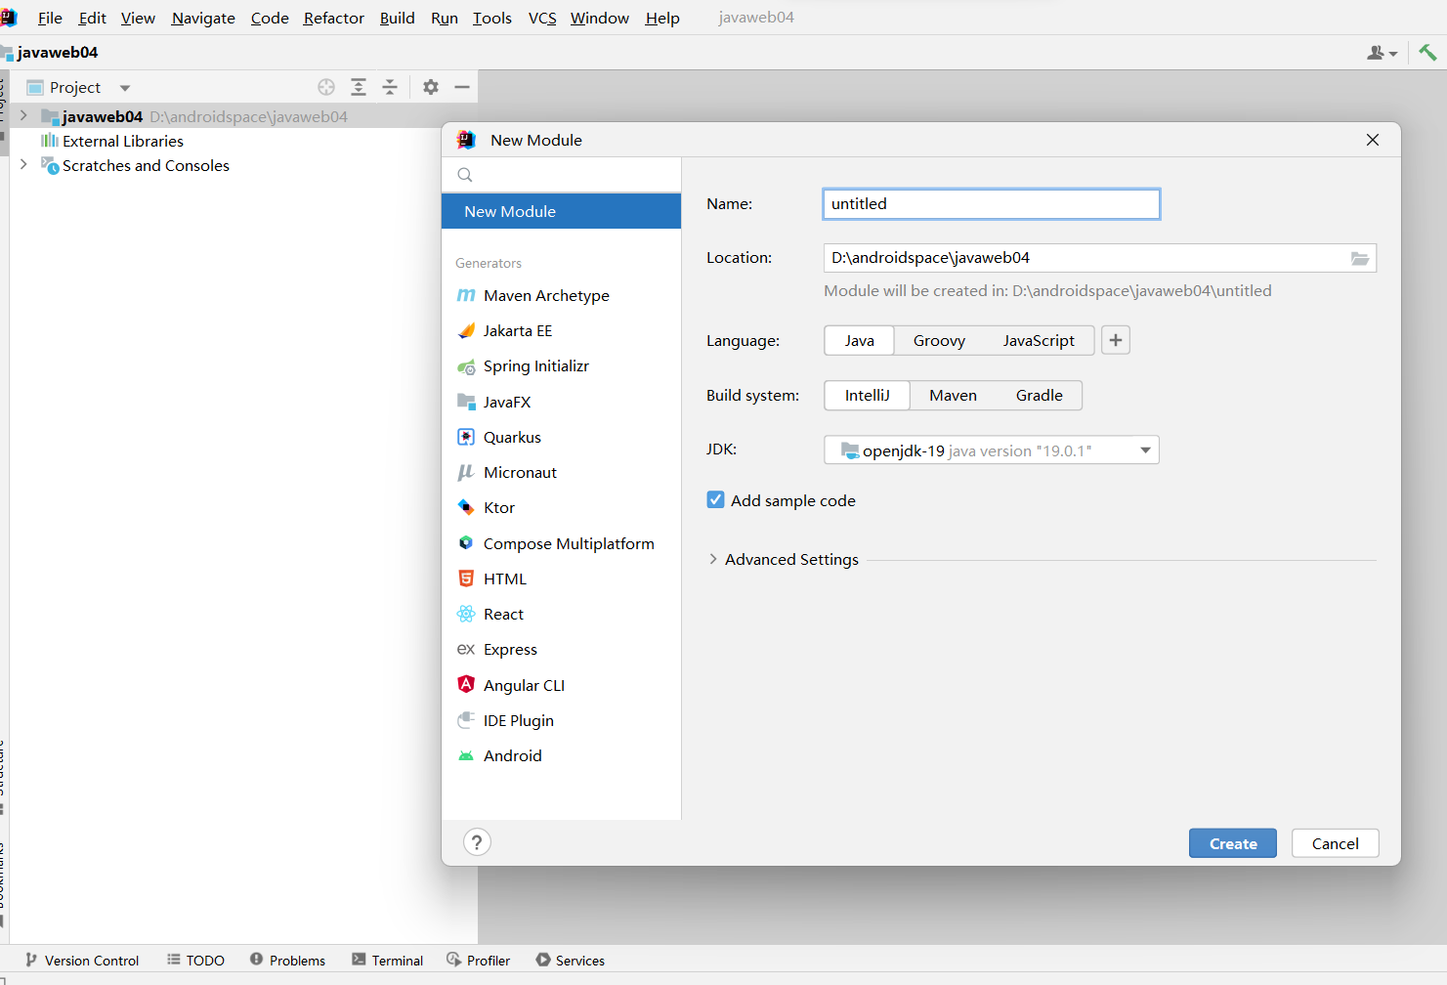The height and width of the screenshot is (985, 1447).
Task: Open Project panel settings gear
Action: [x=431, y=87]
